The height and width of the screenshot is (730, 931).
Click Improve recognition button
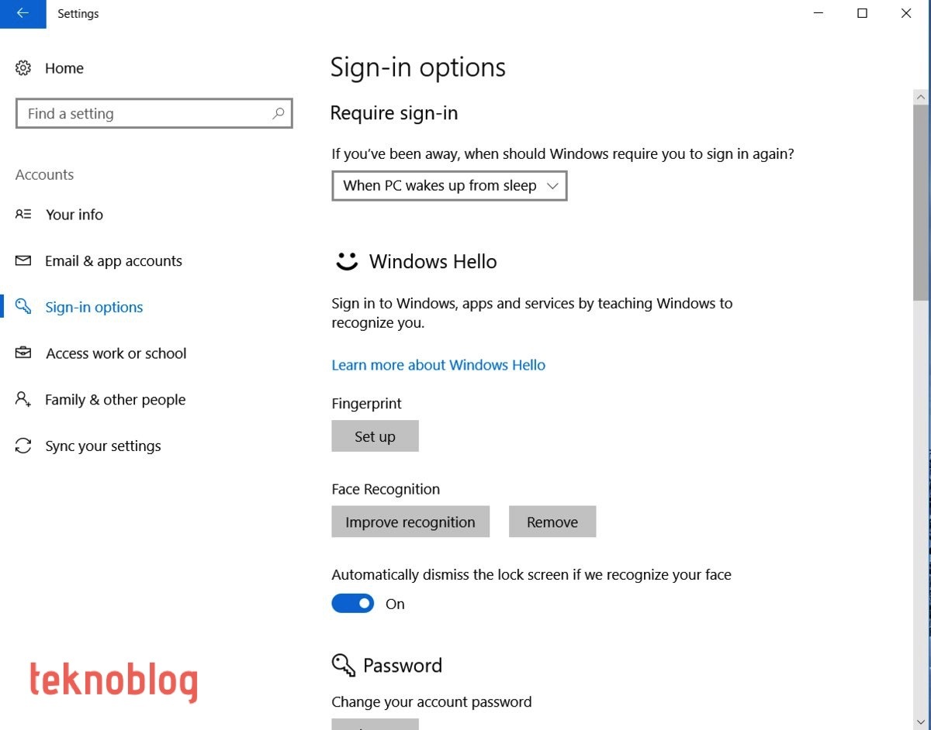click(410, 522)
